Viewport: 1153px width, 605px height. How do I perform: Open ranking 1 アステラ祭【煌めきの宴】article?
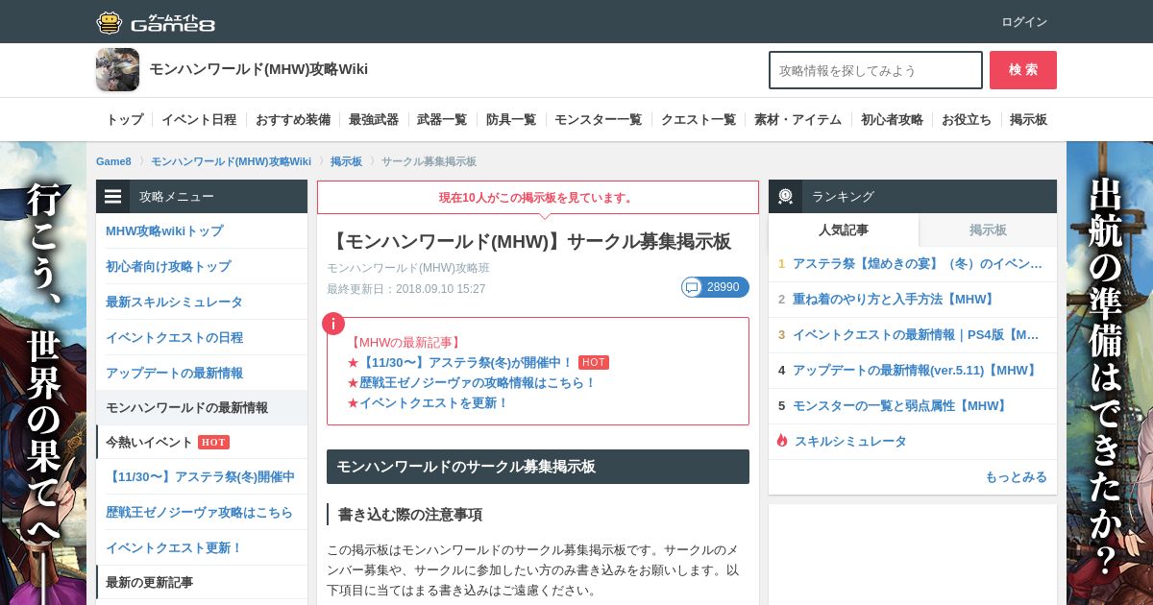click(913, 264)
